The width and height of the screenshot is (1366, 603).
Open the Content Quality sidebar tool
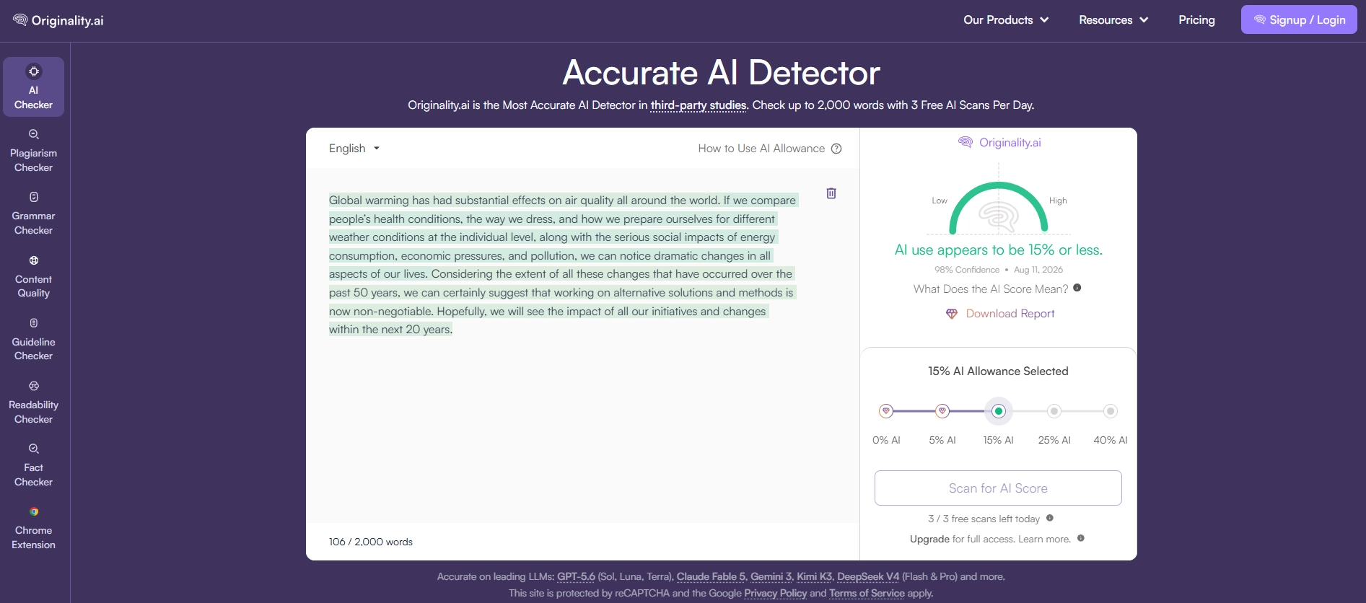33,276
